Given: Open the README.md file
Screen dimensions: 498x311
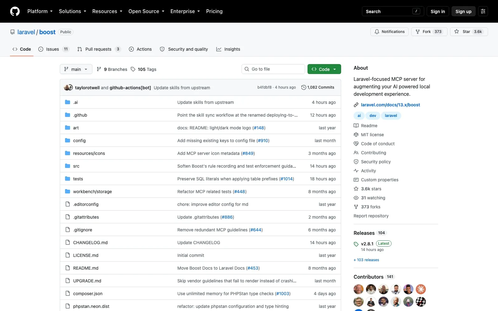Looking at the screenshot, I should pos(86,268).
